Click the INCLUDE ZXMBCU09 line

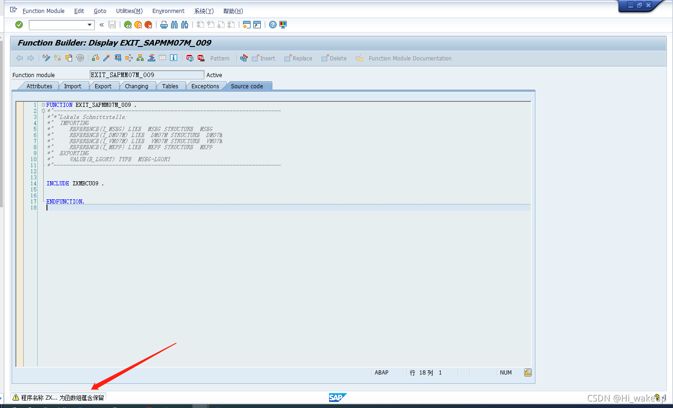click(75, 184)
